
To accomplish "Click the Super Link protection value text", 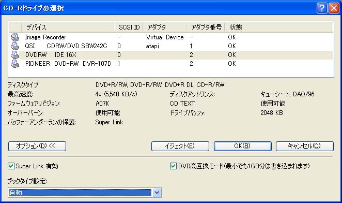I will [109, 122].
